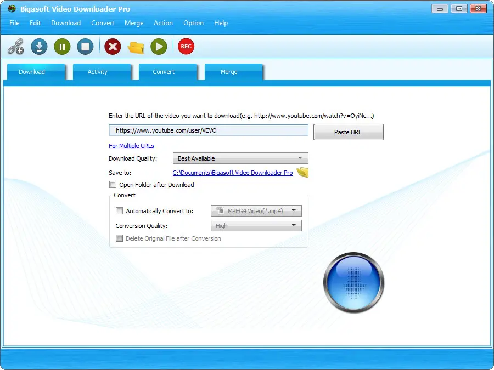Click the Save to path link
Viewport: 494px width, 370px height.
coord(233,173)
